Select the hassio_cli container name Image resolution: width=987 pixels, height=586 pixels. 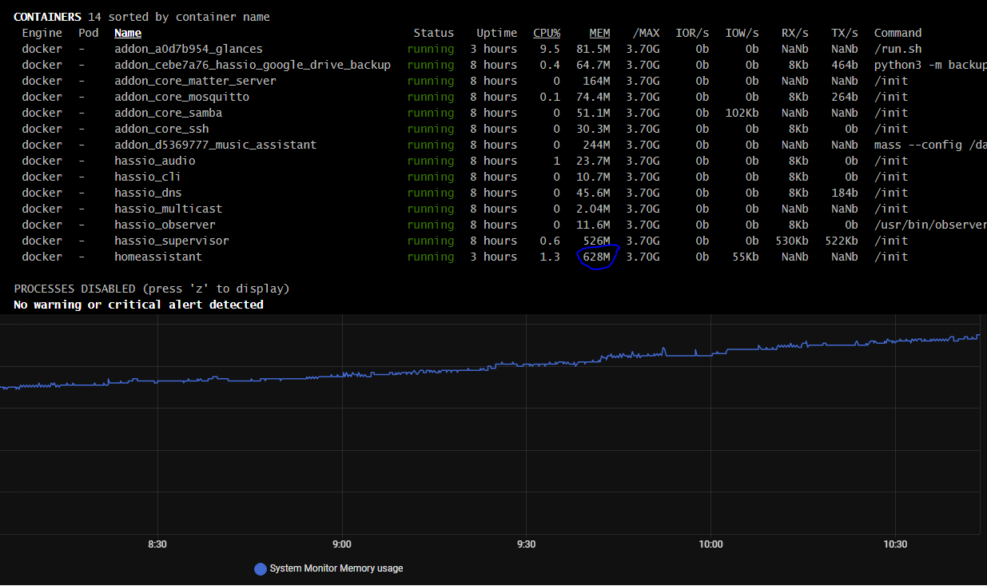pyautogui.click(x=148, y=177)
